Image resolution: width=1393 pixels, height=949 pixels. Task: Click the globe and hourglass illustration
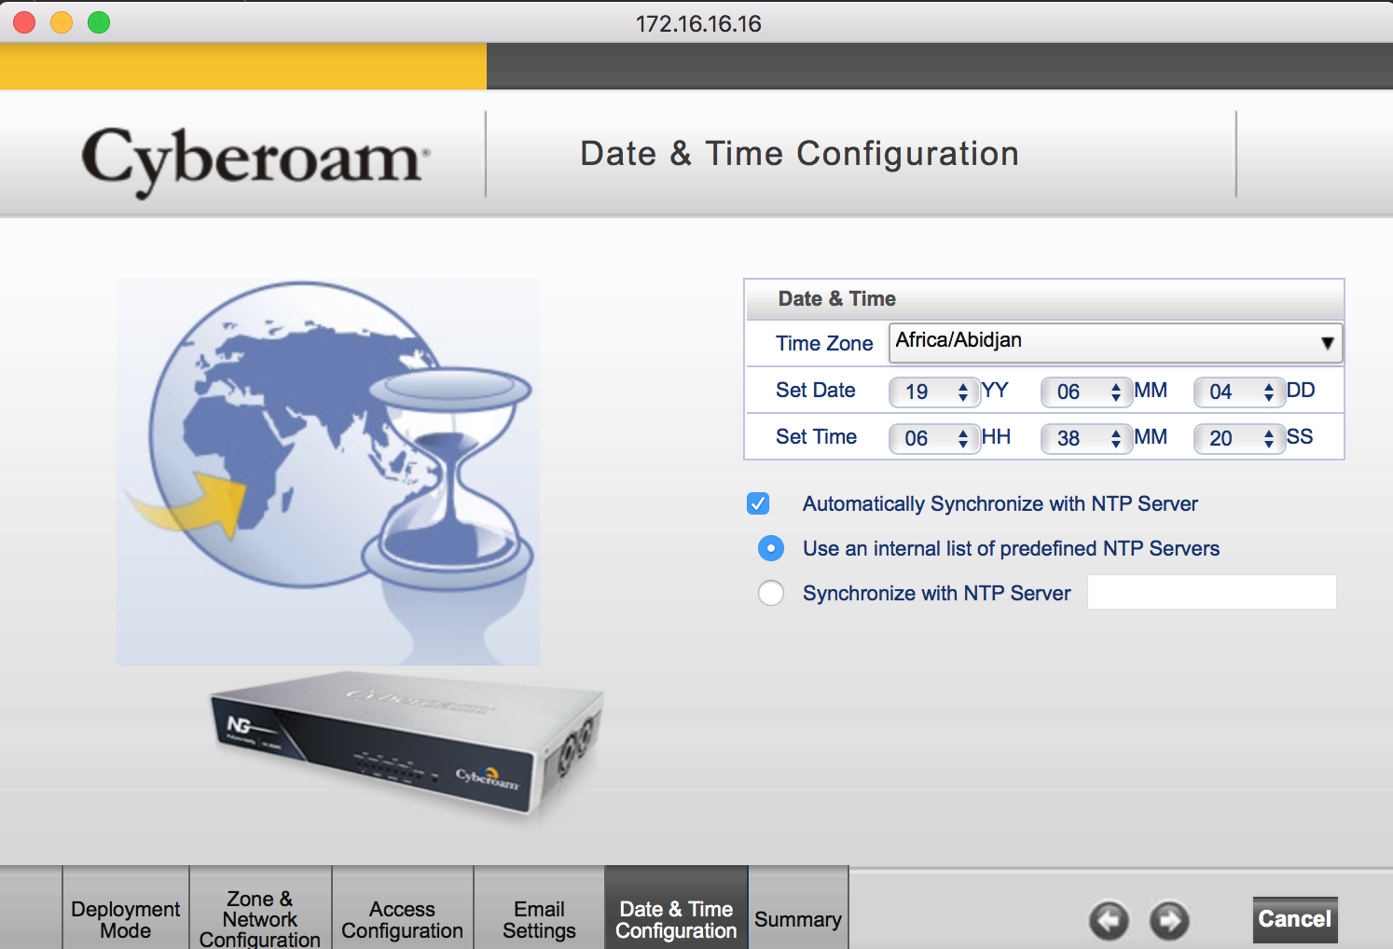[328, 472]
